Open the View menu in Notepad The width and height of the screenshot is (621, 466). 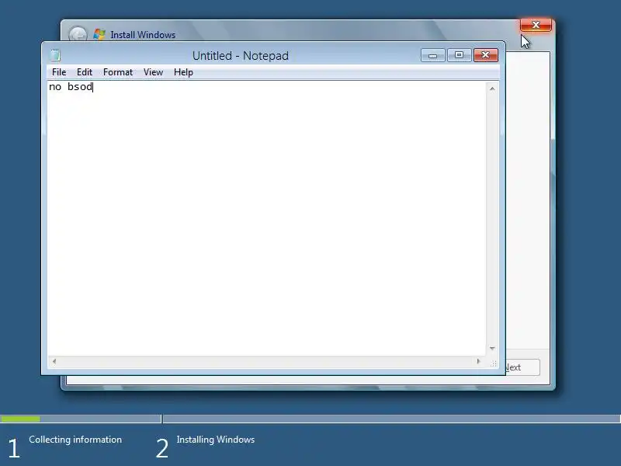click(x=153, y=72)
